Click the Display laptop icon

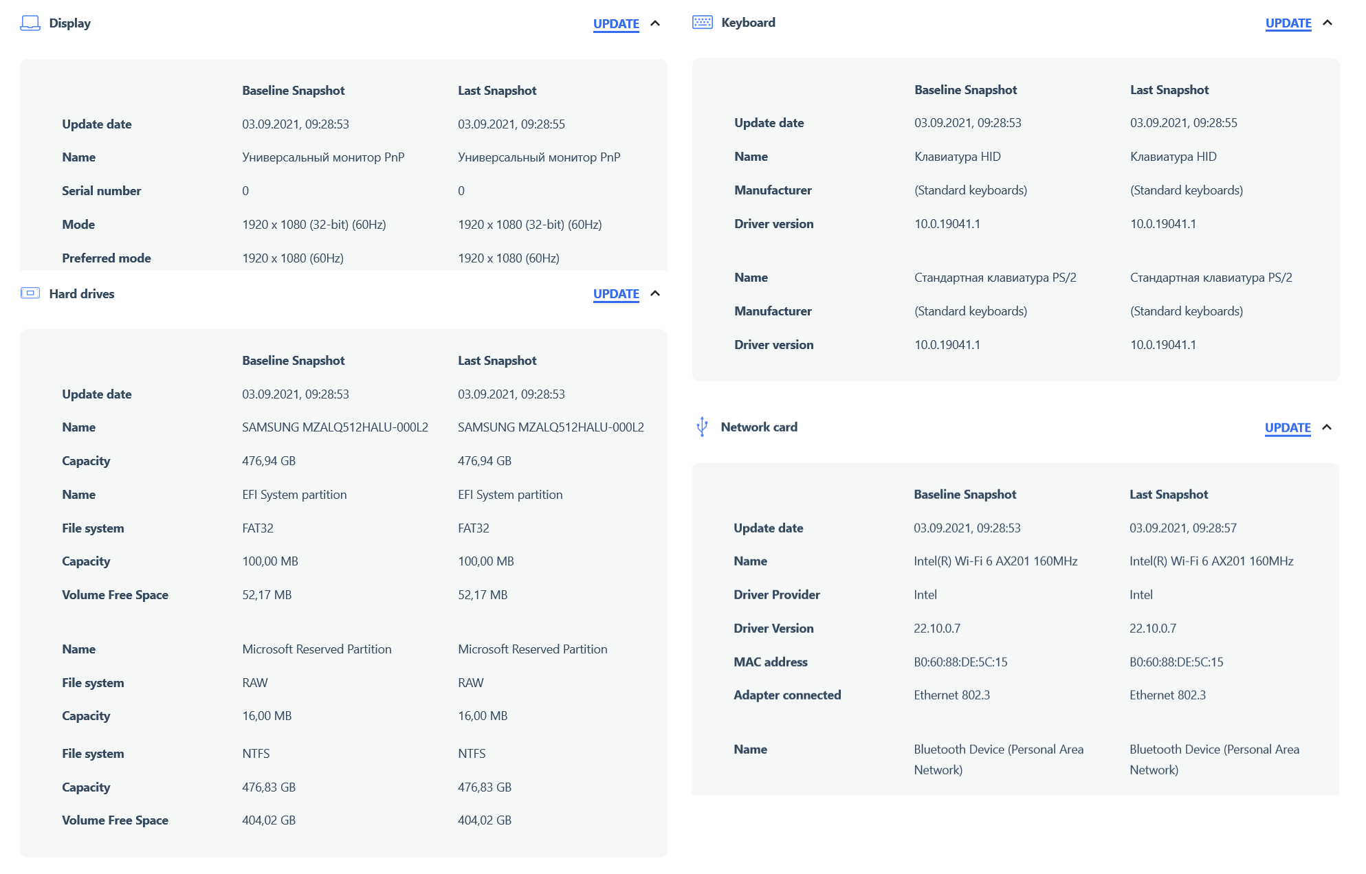pyautogui.click(x=30, y=23)
